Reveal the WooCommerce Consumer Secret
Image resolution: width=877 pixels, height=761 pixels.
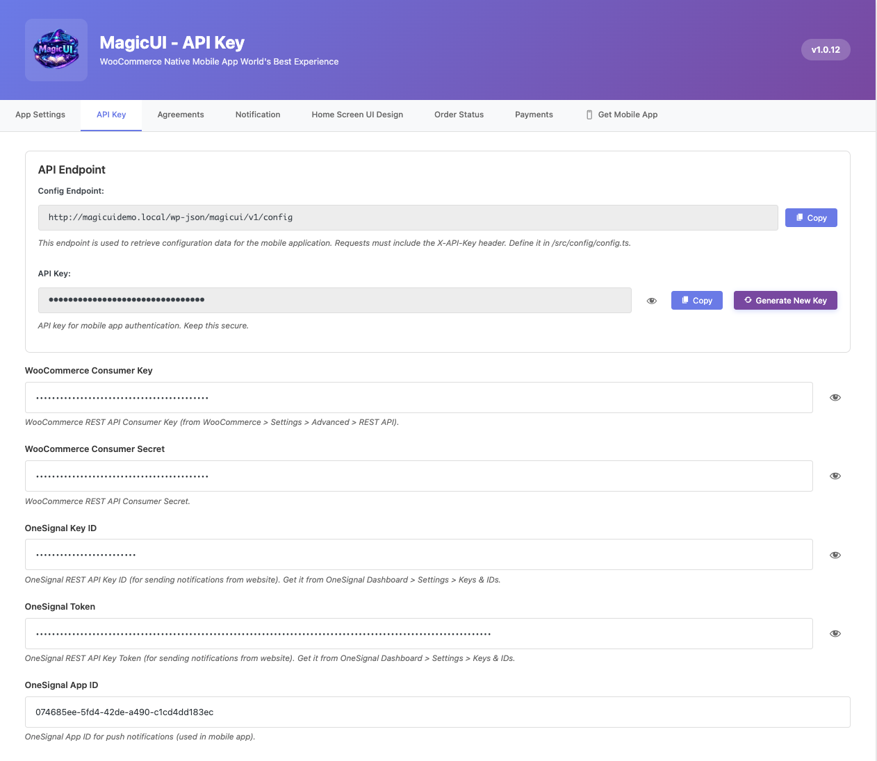(x=835, y=476)
